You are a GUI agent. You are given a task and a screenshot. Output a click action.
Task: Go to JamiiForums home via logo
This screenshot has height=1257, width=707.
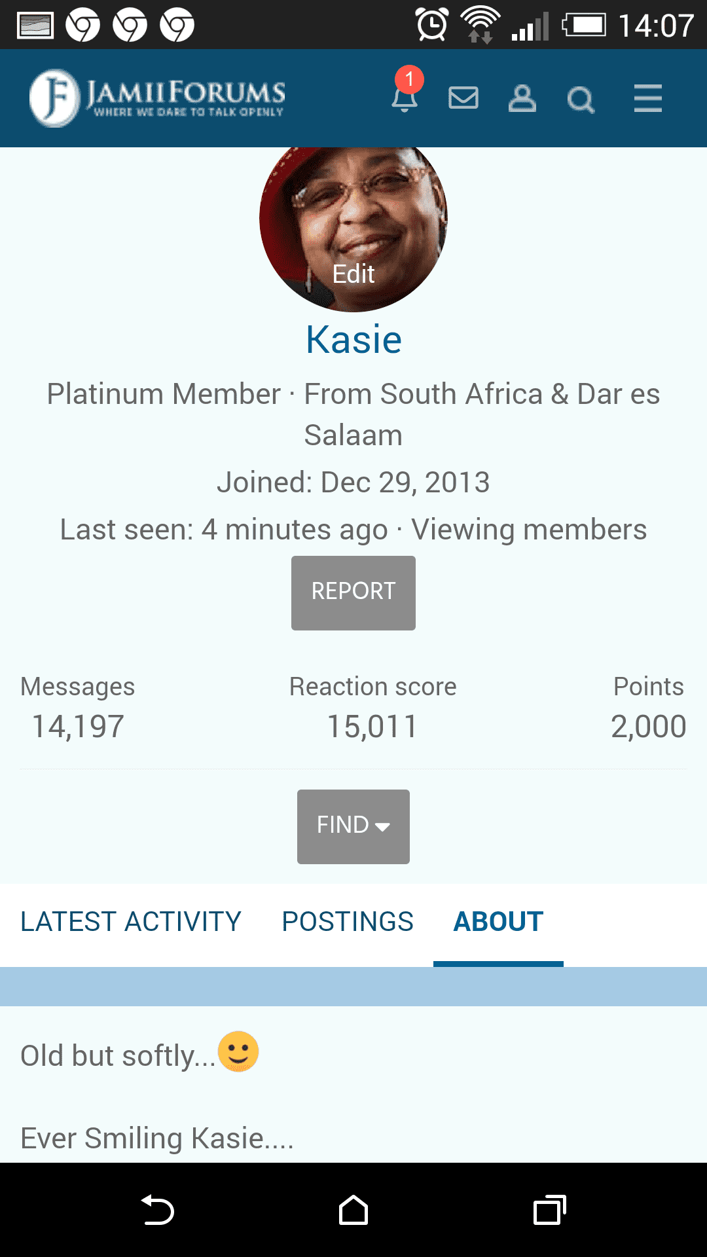(x=157, y=98)
